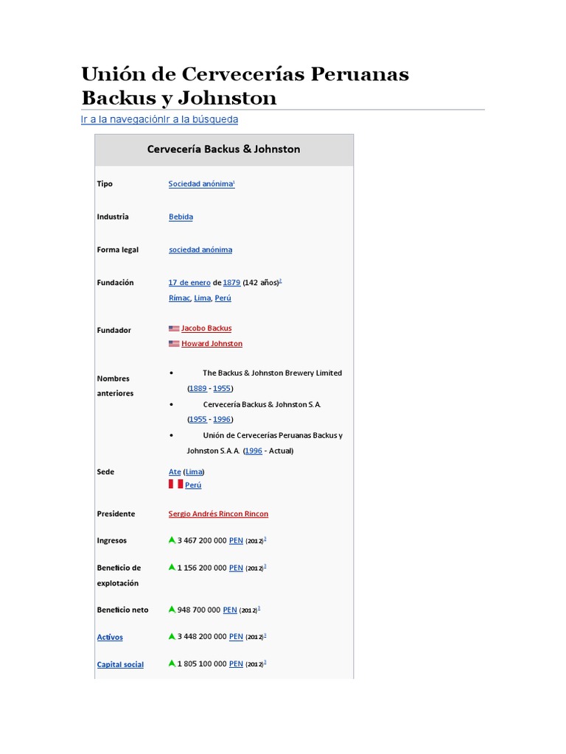Follow the 1955 link after 1889

222,389
